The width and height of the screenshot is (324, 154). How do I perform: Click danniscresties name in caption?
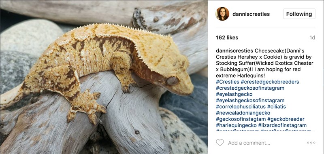coord(234,51)
